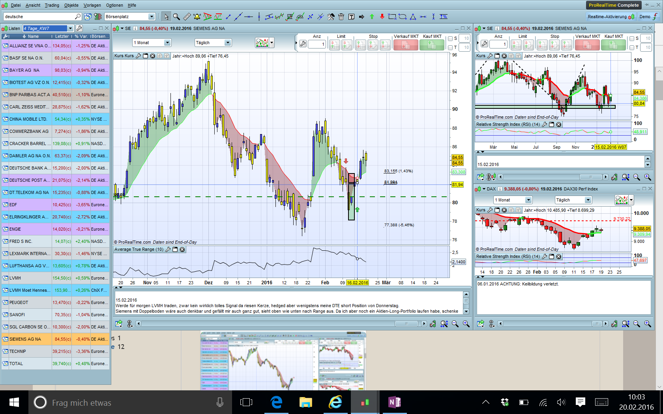Toggle the T checkbox in main chart order bar

[x=450, y=48]
